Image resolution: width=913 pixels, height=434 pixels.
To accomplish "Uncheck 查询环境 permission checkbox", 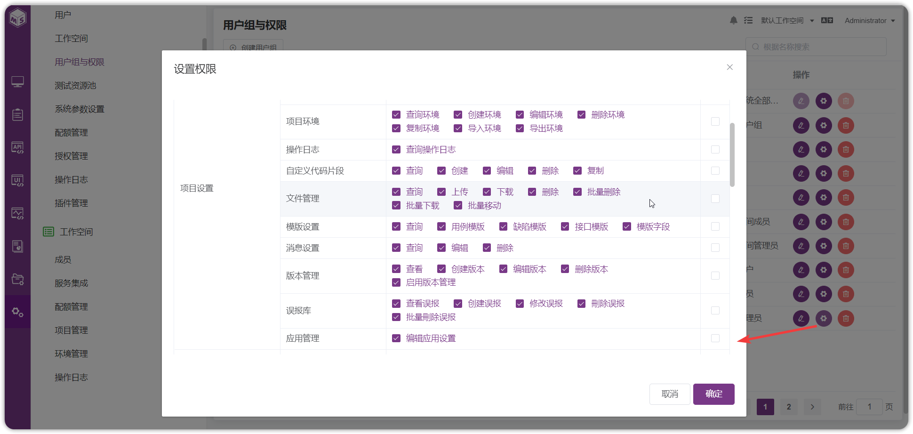I will tap(396, 115).
